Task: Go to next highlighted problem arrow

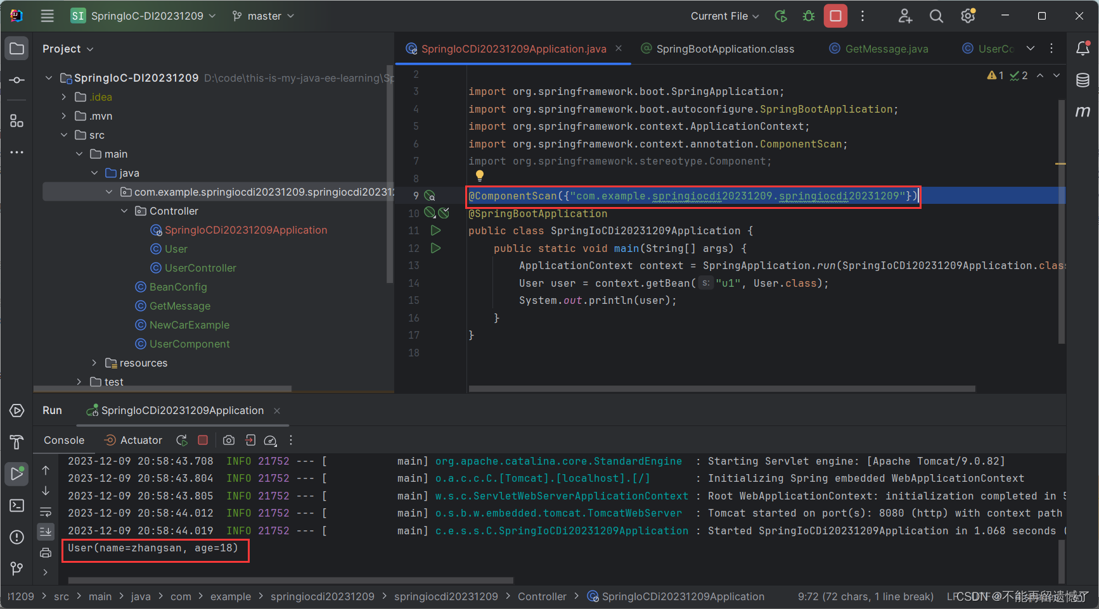Action: point(1057,75)
